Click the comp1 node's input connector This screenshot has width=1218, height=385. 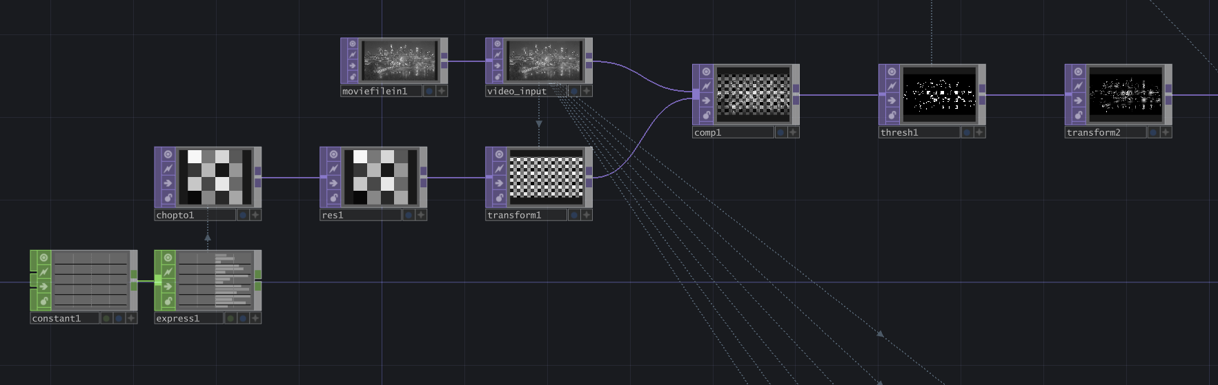tap(696, 94)
